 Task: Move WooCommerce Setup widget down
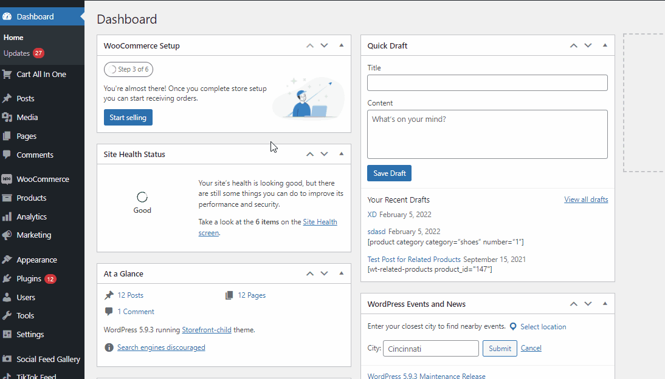tap(324, 45)
